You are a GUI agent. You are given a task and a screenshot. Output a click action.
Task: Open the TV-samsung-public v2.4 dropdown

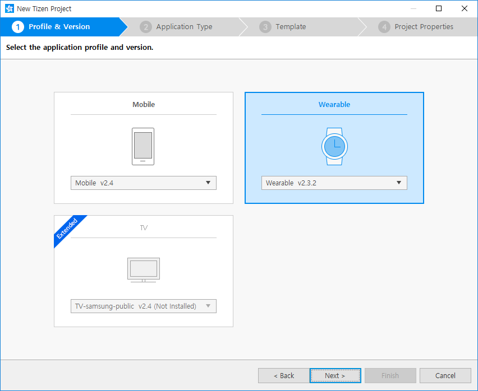pyautogui.click(x=144, y=306)
